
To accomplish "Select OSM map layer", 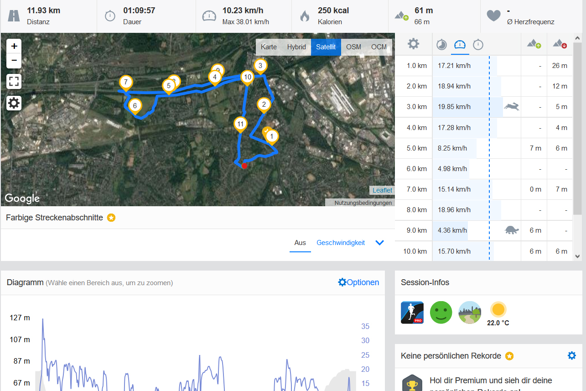I will tap(353, 47).
